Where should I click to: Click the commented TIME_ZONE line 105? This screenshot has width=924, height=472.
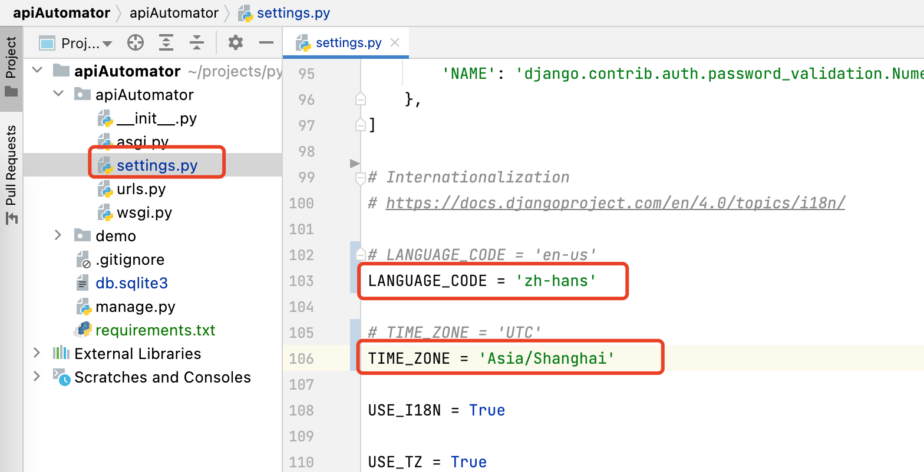tap(454, 333)
